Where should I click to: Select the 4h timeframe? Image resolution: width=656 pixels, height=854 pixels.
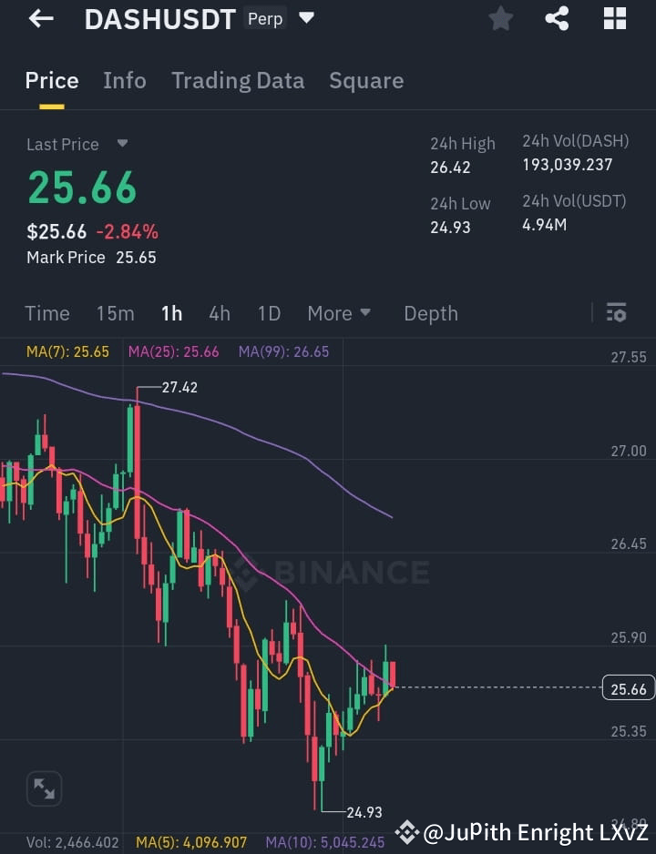pyautogui.click(x=219, y=313)
